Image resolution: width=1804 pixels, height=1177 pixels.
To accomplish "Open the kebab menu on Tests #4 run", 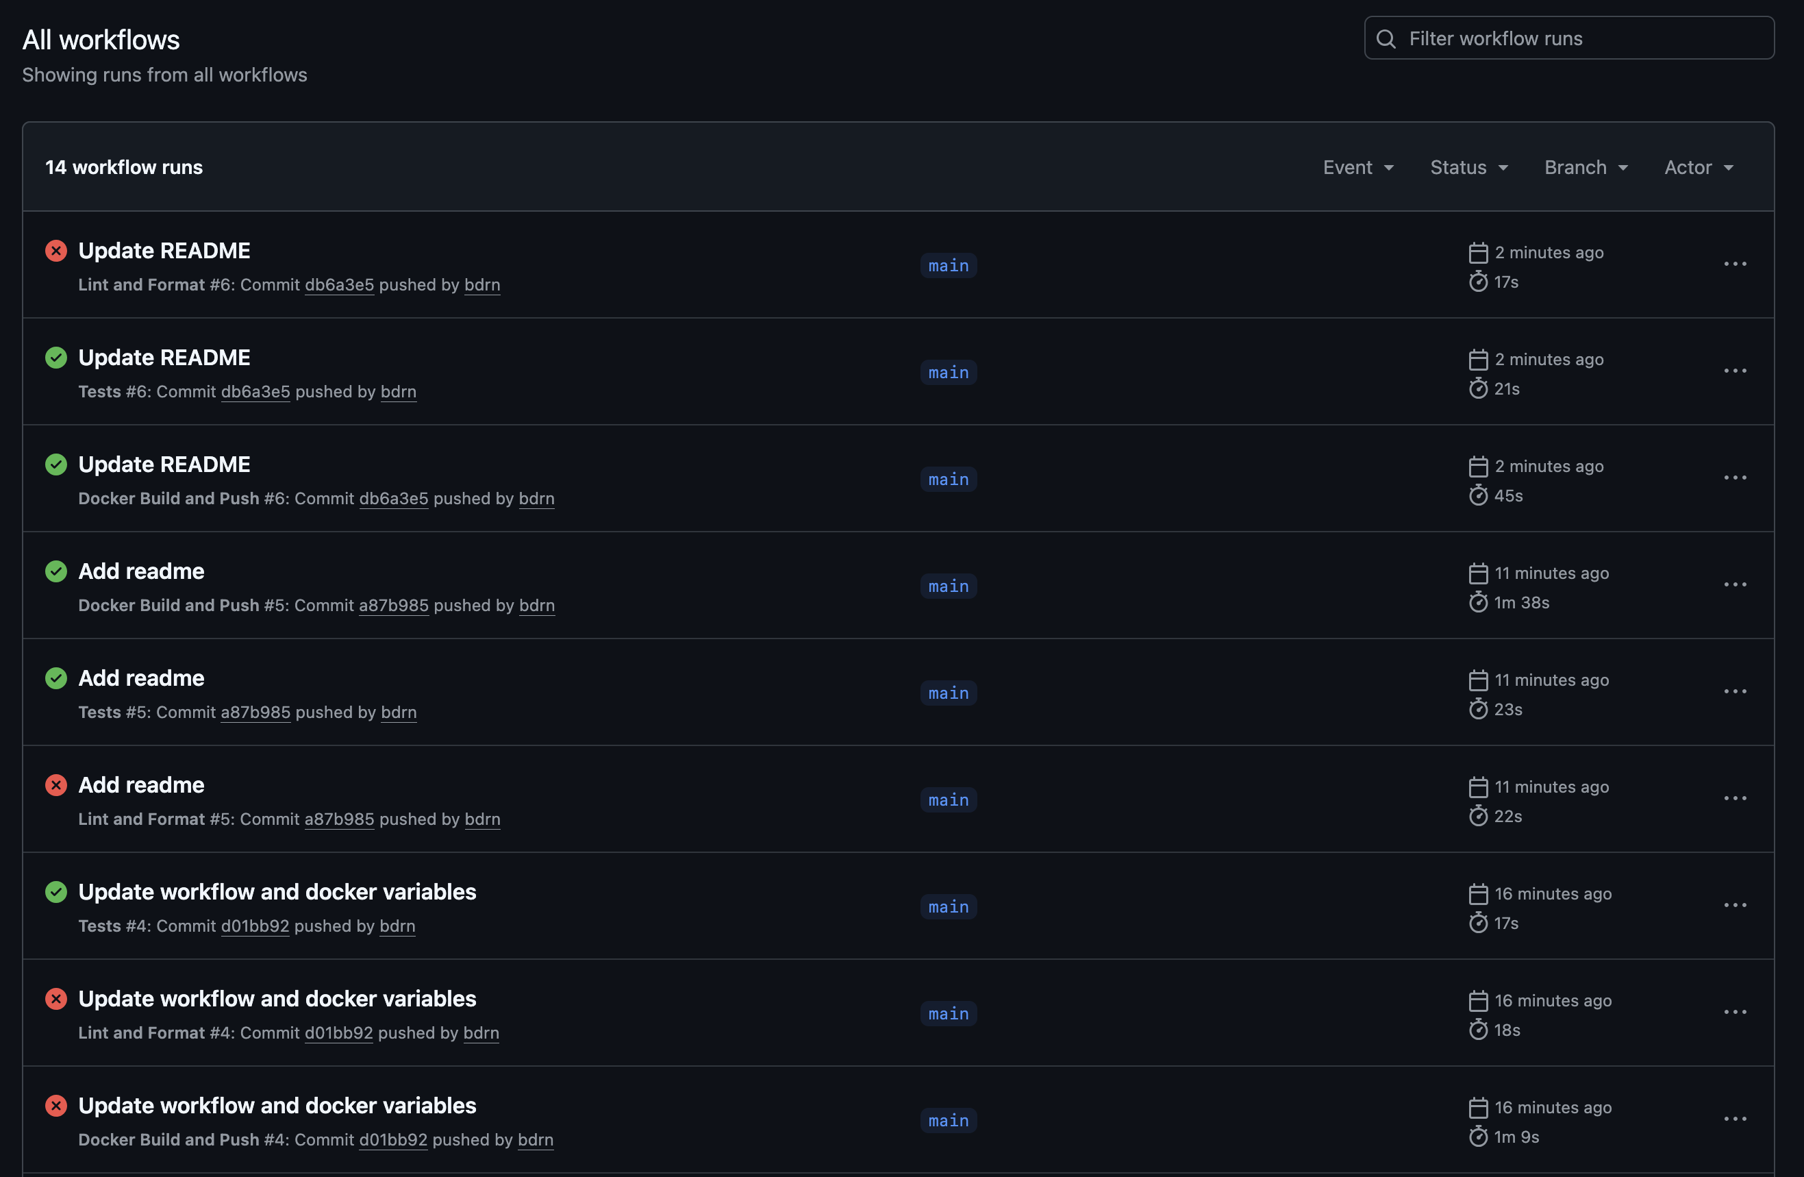I will [x=1736, y=905].
